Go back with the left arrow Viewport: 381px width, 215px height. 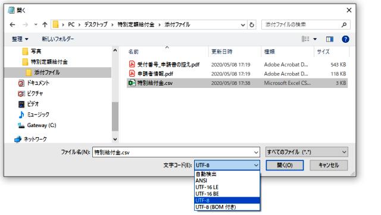pos(13,24)
